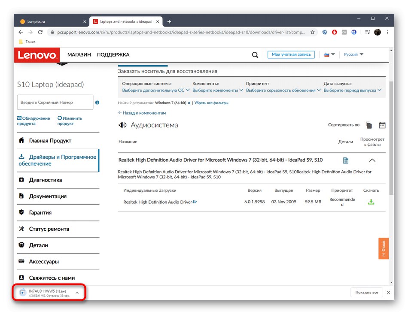The image size is (408, 314).
Task: Close the Lumpics.ru tab
Action: click(x=85, y=21)
